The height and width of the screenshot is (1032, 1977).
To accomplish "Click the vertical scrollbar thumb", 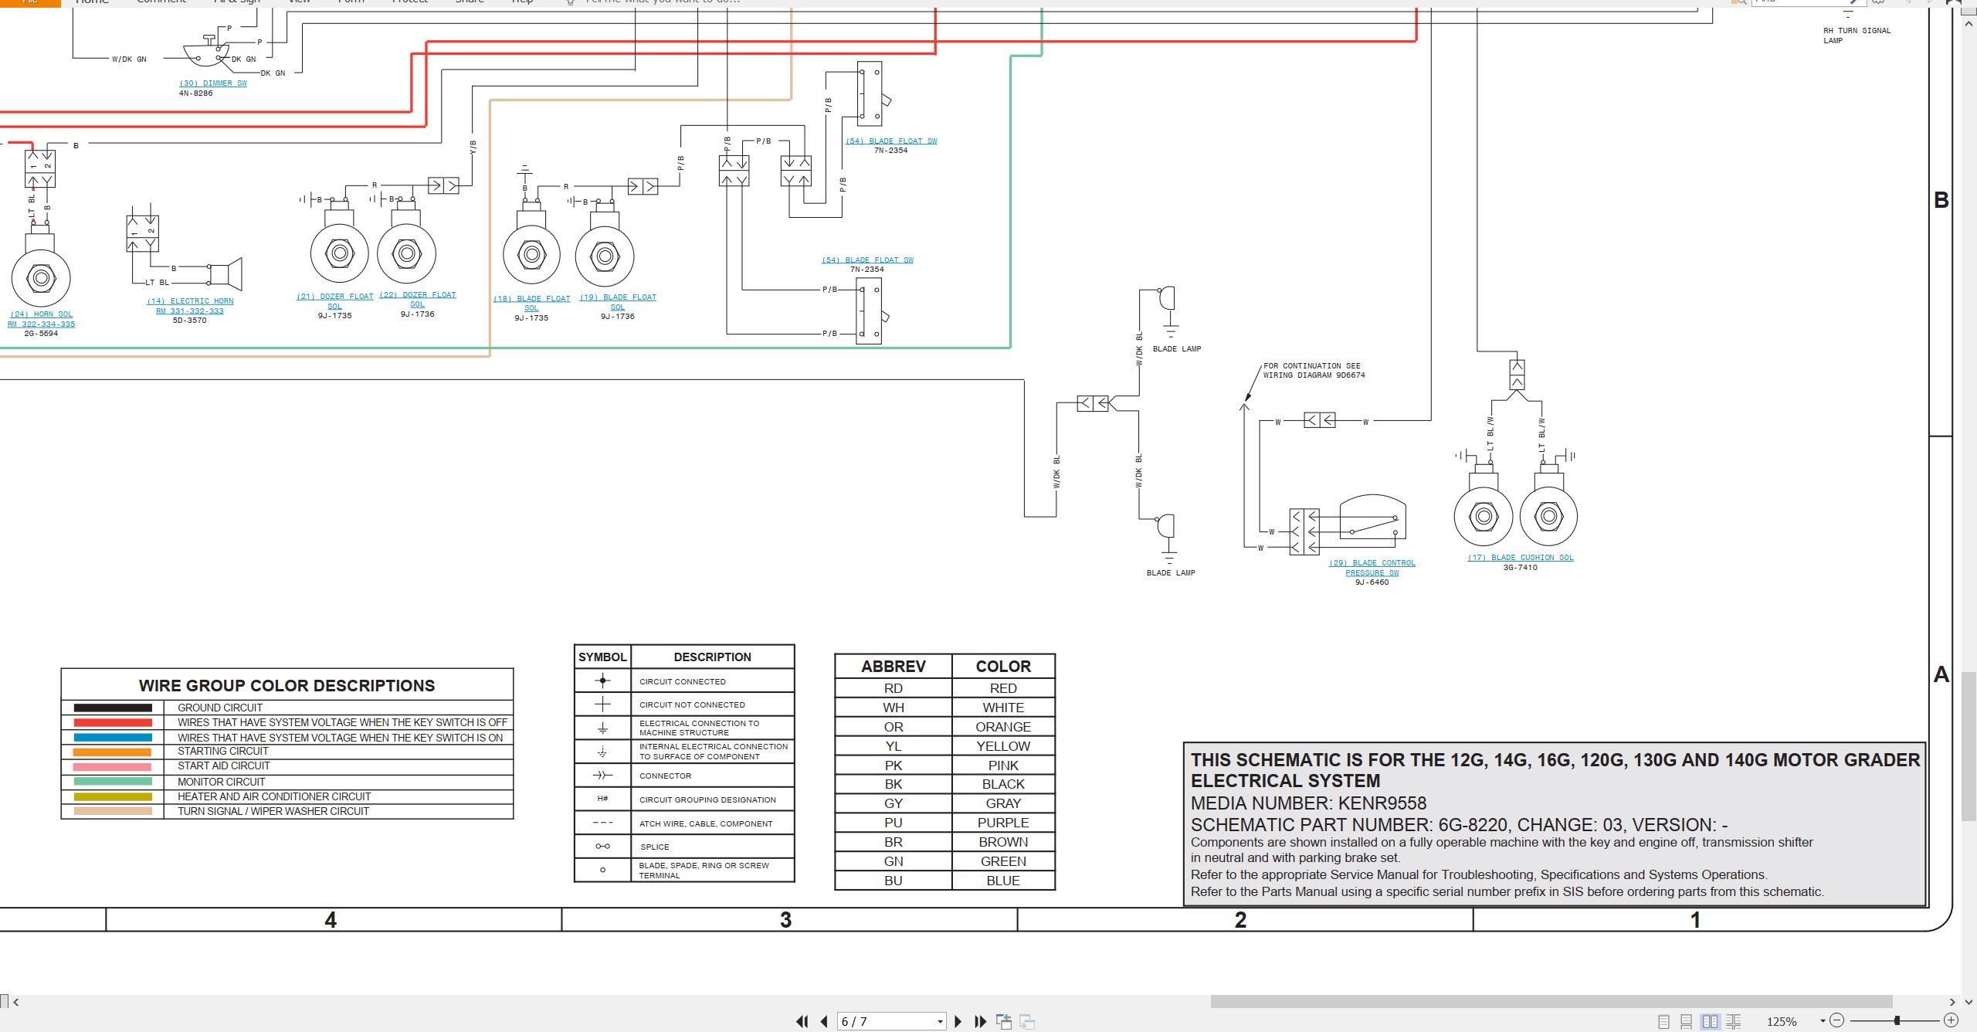I will coord(1969,745).
